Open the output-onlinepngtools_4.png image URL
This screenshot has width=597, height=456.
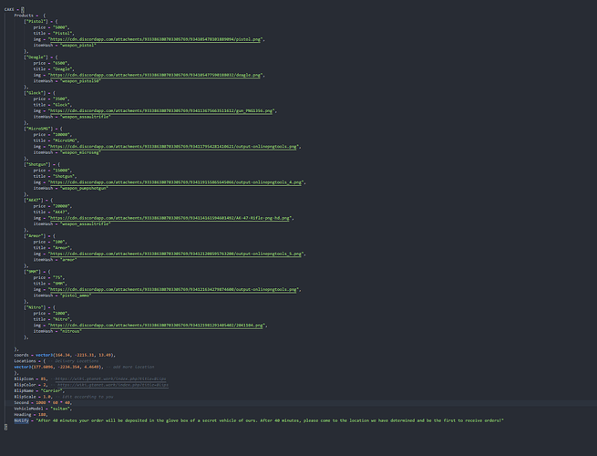tap(176, 182)
